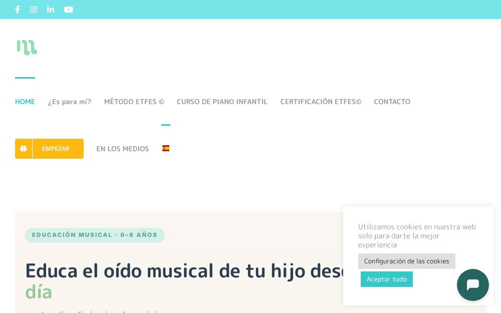The image size is (501, 313).
Task: Open the CERTIFICACIÓN ETFES© page
Action: click(321, 102)
